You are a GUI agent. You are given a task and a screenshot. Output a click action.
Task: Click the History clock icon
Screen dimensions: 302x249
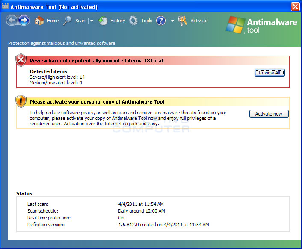click(x=103, y=21)
